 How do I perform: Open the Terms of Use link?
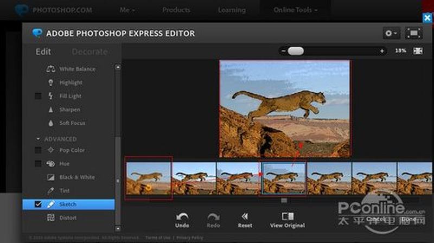158,238
